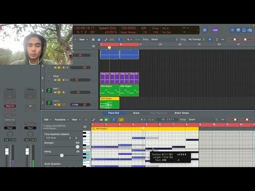Screen dimensions: 255x191
Task: Click Inst 1 track volume slider
Action: pyautogui.click(x=80, y=92)
